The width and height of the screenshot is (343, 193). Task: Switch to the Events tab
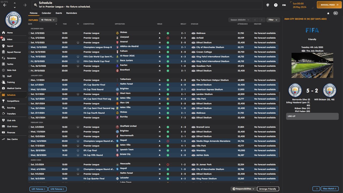(x=59, y=13)
